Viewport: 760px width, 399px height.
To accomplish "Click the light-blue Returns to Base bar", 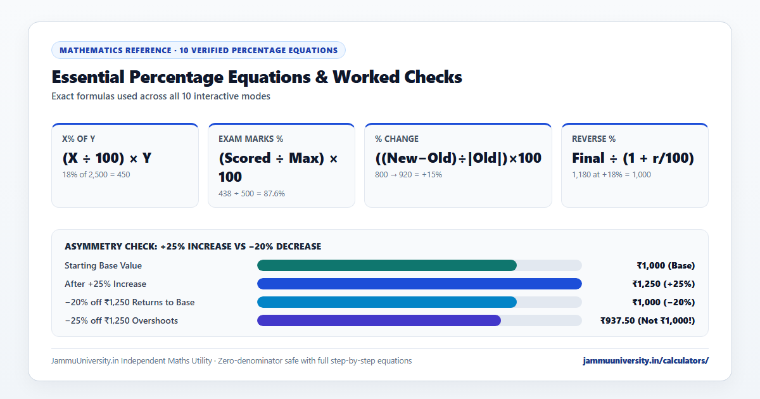I will point(387,302).
